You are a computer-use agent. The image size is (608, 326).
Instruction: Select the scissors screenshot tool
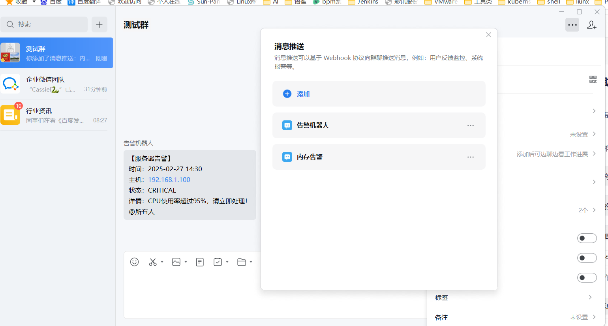(x=153, y=262)
